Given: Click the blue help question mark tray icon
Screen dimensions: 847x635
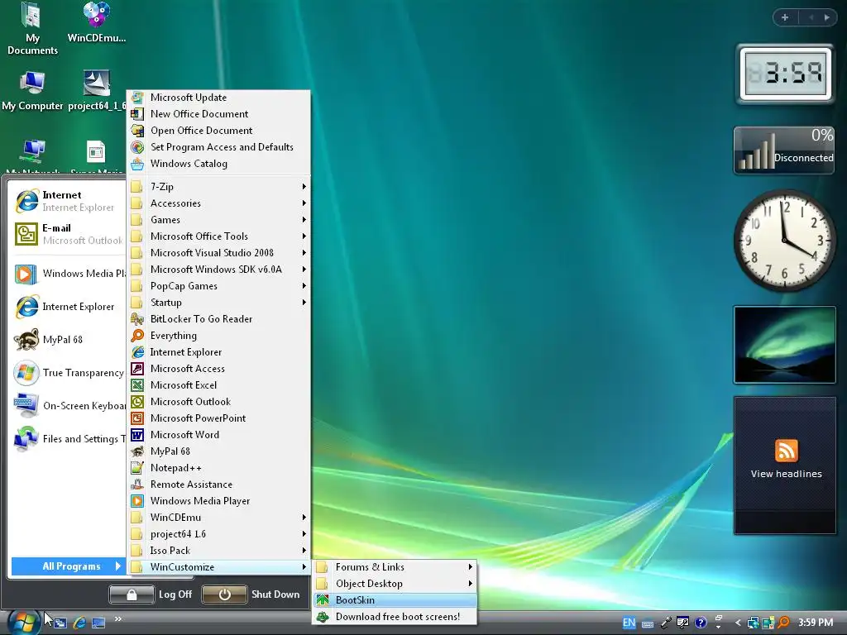Looking at the screenshot, I should [x=701, y=623].
